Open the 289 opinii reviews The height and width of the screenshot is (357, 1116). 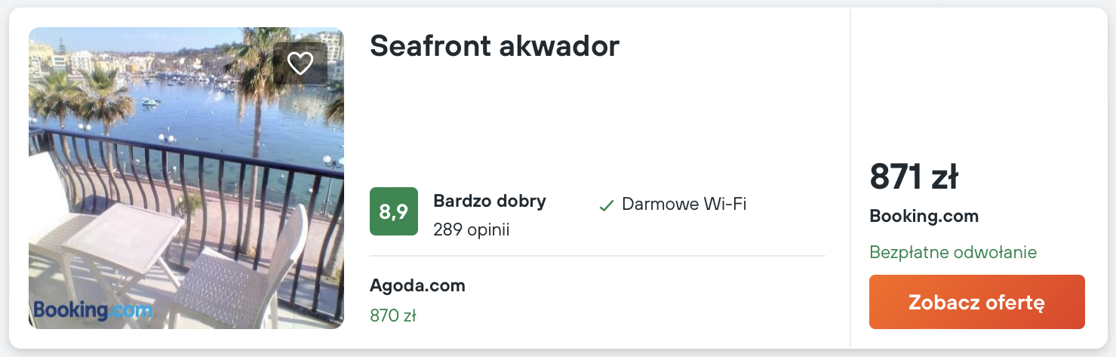point(471,229)
